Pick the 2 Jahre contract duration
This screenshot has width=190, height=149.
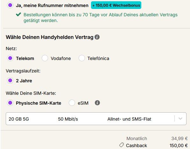pyautogui.click(x=10, y=80)
